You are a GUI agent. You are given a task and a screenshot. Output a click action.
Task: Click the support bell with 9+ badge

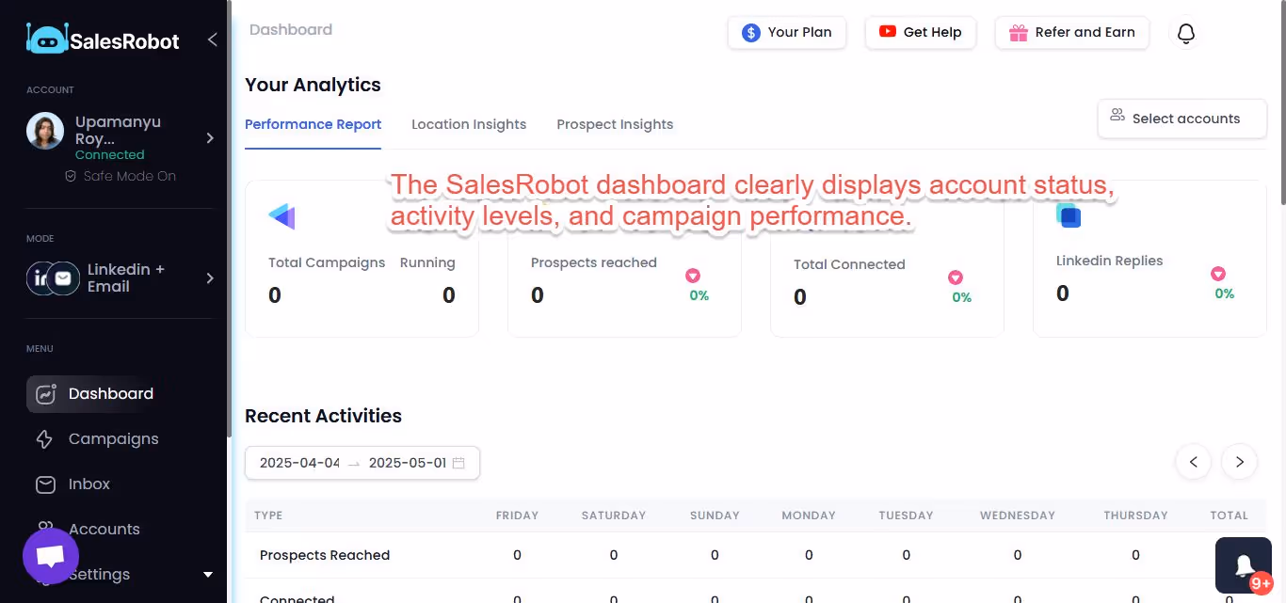click(1243, 563)
